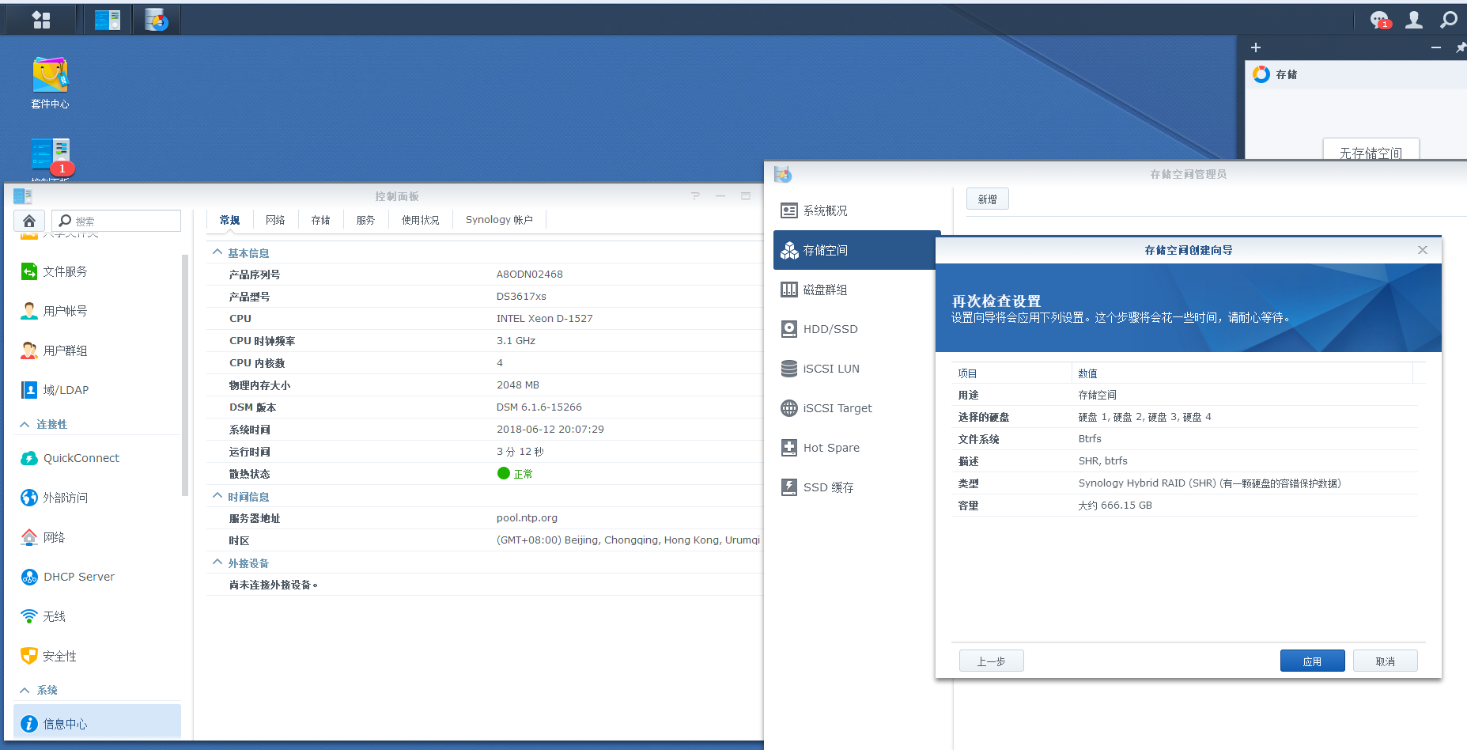Open User Group (用户群组) item
Image resolution: width=1467 pixels, height=750 pixels.
point(97,350)
